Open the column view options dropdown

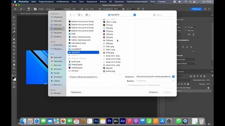tap(80, 15)
